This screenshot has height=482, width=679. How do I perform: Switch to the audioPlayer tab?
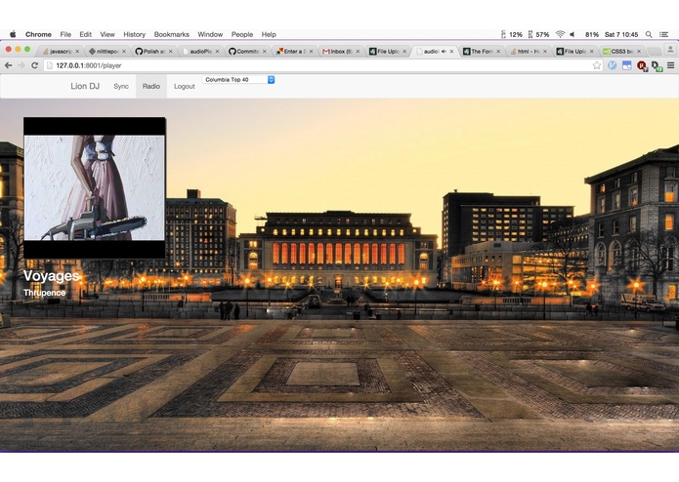point(198,51)
